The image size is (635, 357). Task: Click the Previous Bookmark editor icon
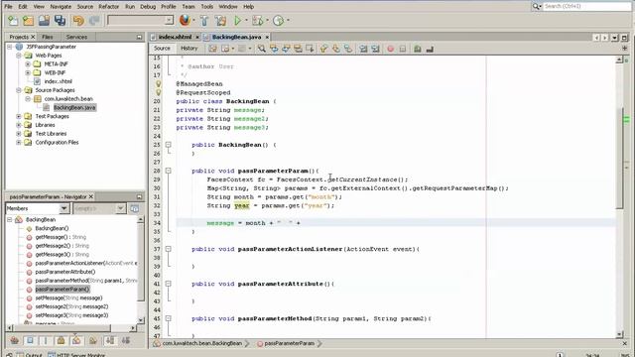(x=323, y=49)
